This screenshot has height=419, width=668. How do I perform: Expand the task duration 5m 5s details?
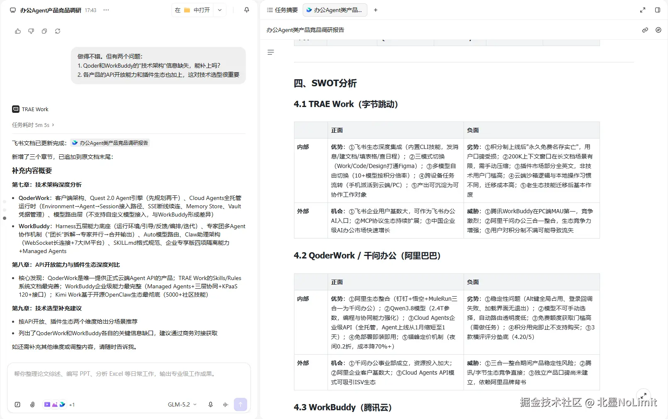pos(33,125)
